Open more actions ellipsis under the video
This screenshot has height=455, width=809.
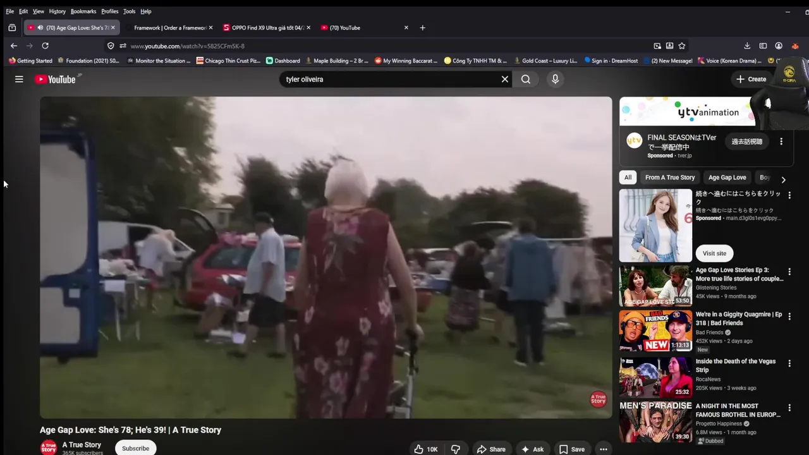pyautogui.click(x=604, y=449)
